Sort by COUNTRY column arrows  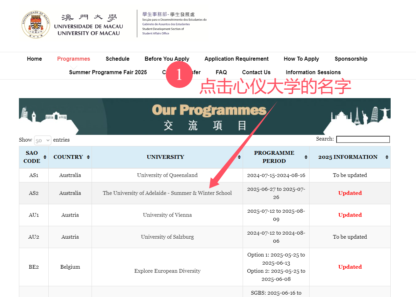coord(88,157)
